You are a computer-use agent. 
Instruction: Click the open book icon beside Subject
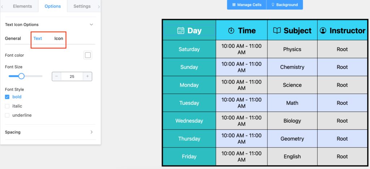(x=277, y=31)
